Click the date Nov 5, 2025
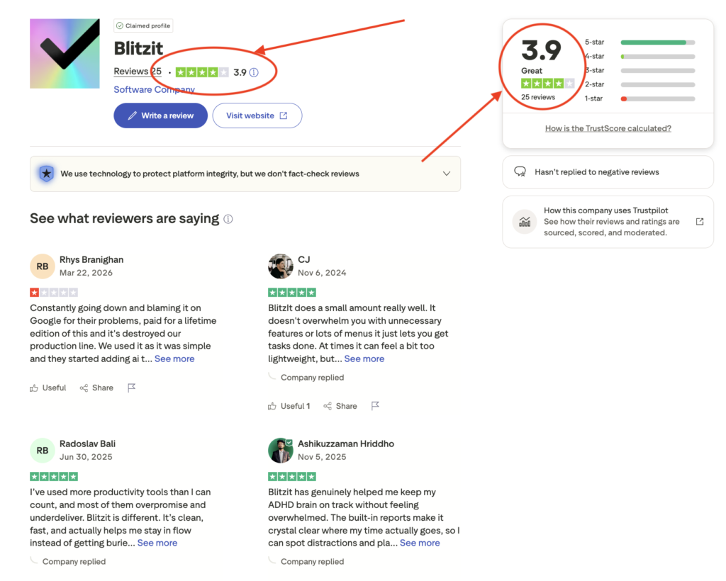Screen dimensions: 726x581 pos(322,457)
